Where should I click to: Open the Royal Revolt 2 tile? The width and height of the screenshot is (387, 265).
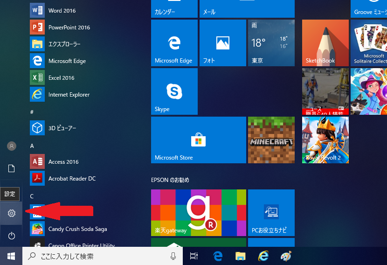(325, 140)
